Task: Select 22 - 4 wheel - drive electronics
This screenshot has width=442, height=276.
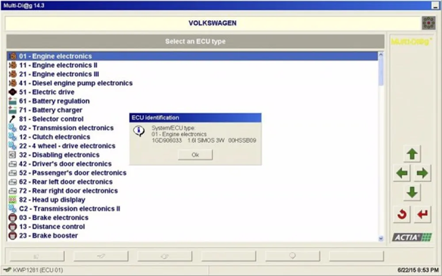Action: tap(193, 146)
